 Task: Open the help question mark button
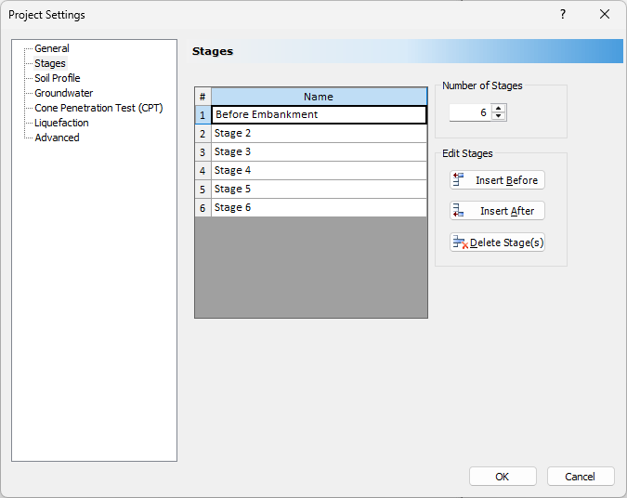pyautogui.click(x=563, y=14)
